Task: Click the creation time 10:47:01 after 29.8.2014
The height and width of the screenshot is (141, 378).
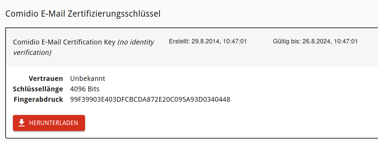Action: point(235,42)
